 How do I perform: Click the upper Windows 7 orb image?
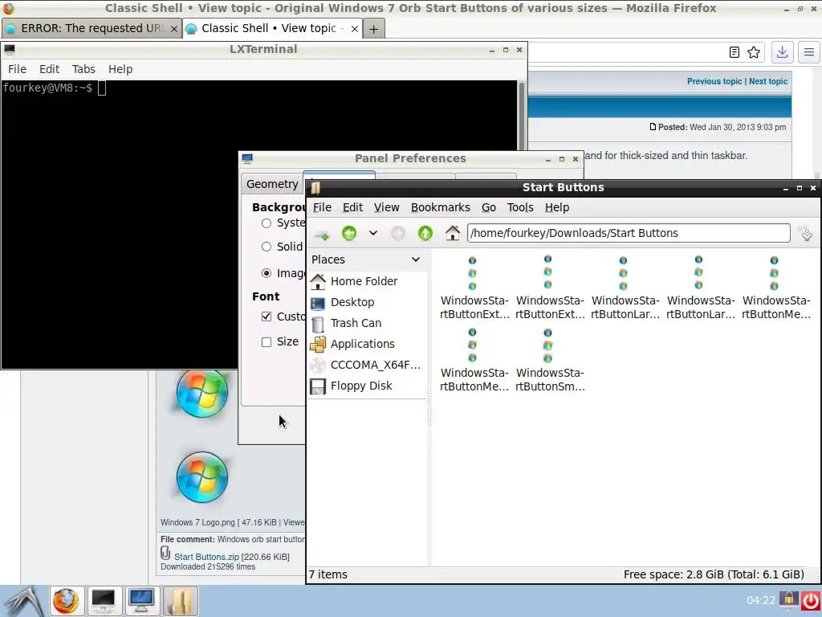point(201,392)
